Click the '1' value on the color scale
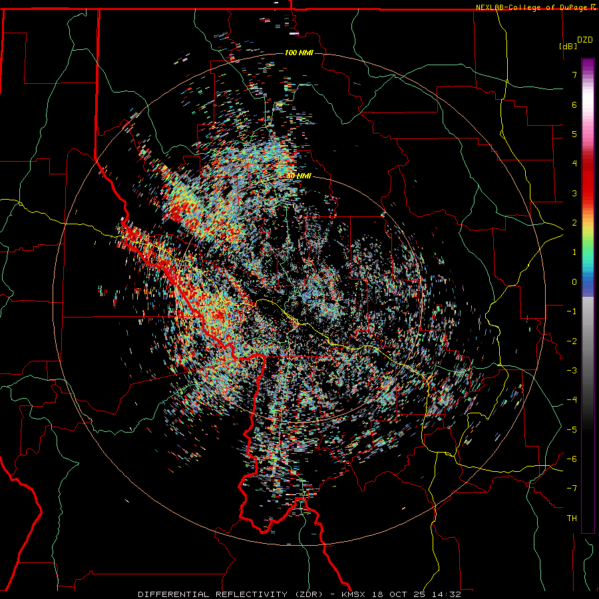The height and width of the screenshot is (599, 599). (574, 252)
